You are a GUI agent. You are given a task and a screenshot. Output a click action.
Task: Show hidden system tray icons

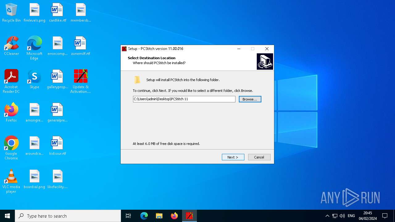point(327,216)
